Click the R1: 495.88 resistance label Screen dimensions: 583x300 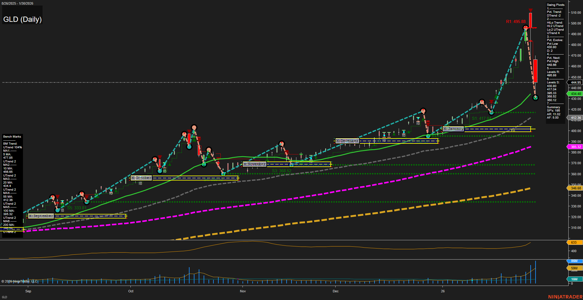click(516, 22)
